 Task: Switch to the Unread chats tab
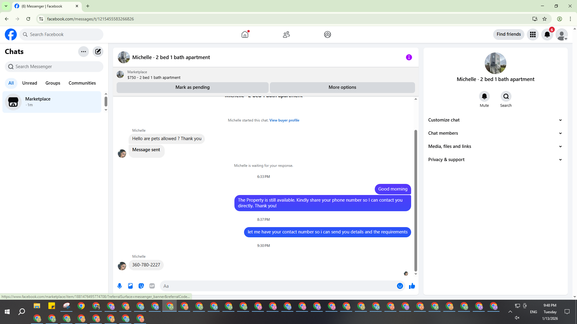click(x=29, y=83)
